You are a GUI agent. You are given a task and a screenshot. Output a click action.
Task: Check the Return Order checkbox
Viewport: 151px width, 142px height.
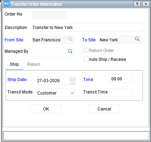(x=86, y=50)
